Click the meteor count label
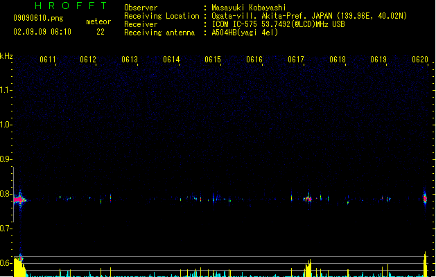Image resolution: width=436 pixels, height=277 pixels. point(98,21)
